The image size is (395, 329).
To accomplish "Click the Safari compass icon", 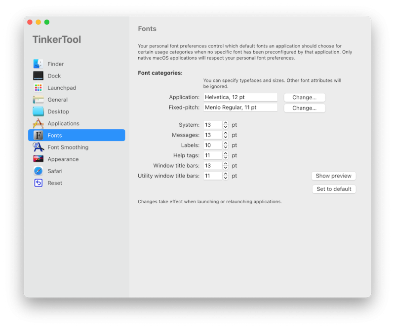I will pos(39,171).
